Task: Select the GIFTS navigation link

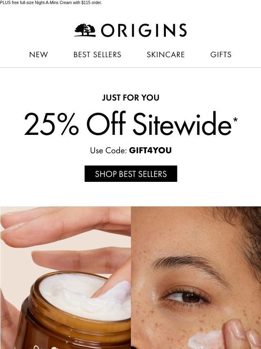Action: [221, 54]
